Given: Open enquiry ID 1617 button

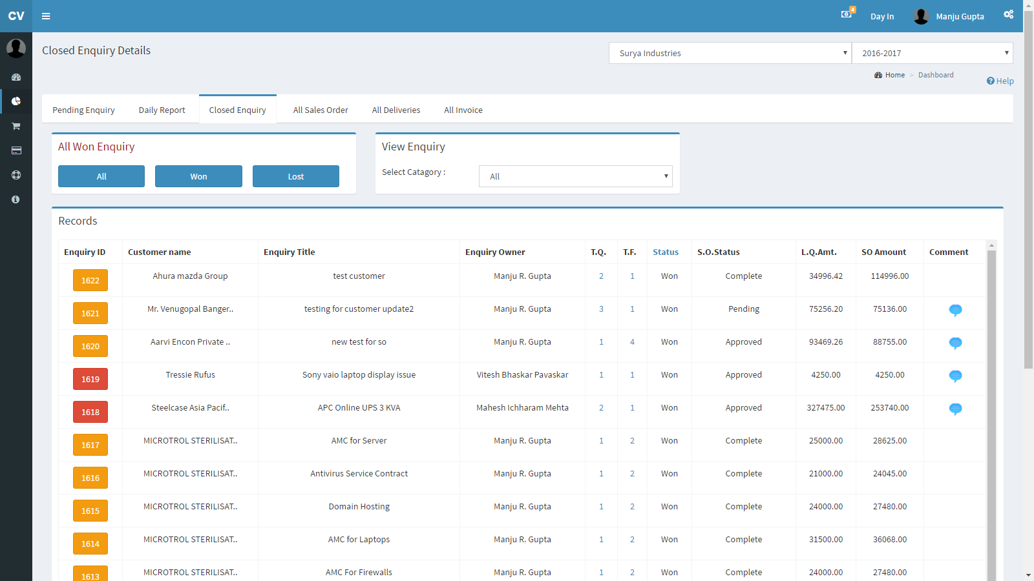Looking at the screenshot, I should (x=90, y=445).
